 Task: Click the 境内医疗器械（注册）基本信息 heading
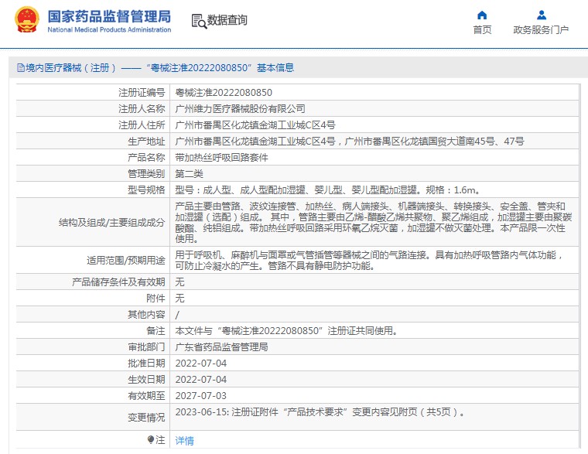[159, 68]
